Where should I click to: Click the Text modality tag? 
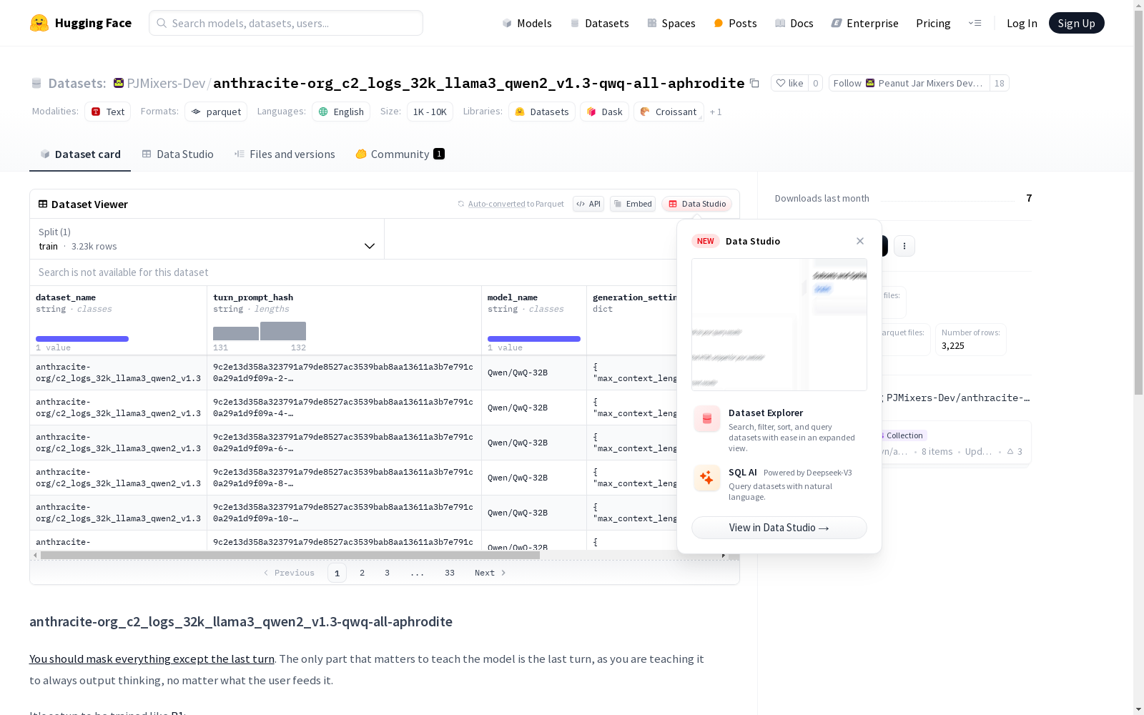coord(108,112)
